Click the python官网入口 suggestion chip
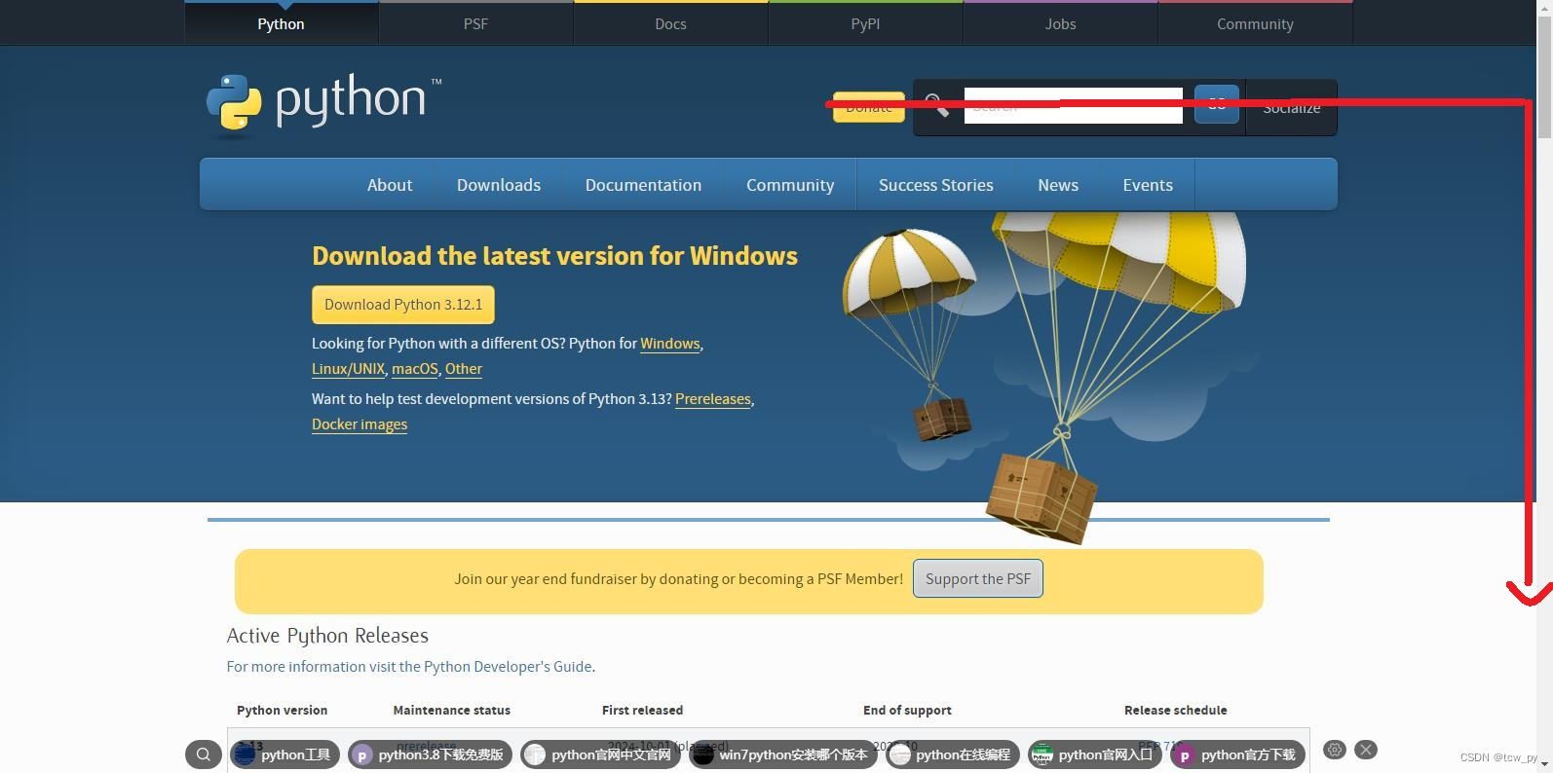The width and height of the screenshot is (1553, 773). pos(1095,755)
